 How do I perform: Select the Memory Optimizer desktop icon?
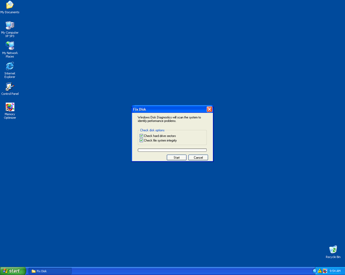(x=10, y=107)
